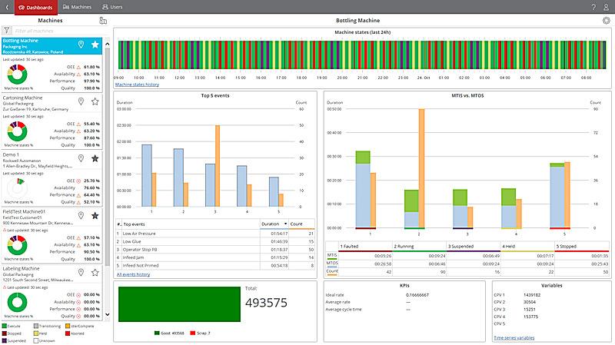This screenshot has height=345, width=615.
Task: Click the location pin for Labeling Machine
Action: (x=81, y=272)
